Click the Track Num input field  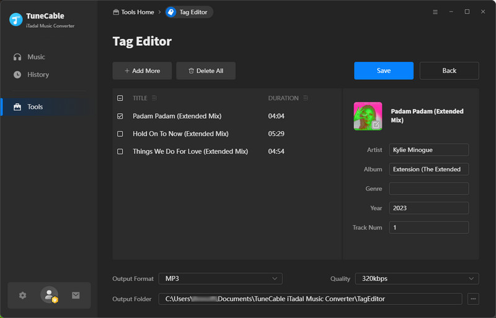pos(429,228)
